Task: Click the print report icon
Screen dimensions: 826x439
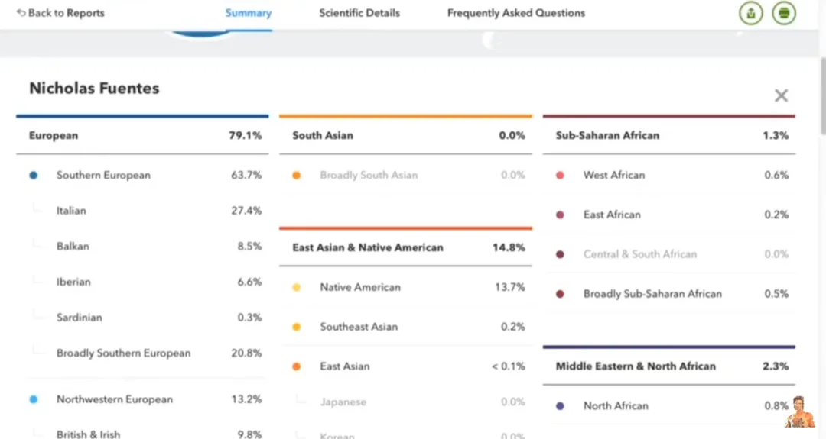Action: [x=784, y=13]
